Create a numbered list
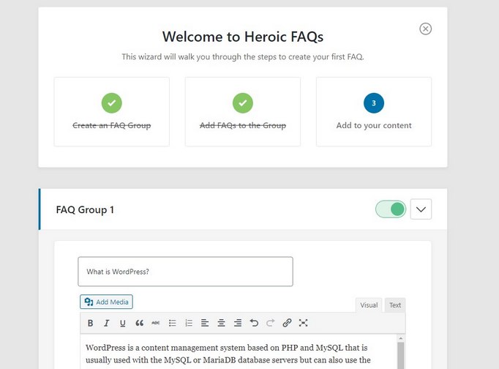 tap(189, 323)
